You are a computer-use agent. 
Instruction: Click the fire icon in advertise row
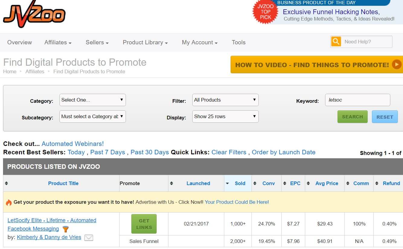coord(8,202)
